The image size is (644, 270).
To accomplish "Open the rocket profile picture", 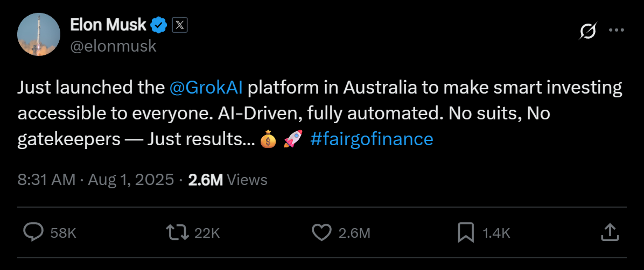I will click(x=39, y=34).
